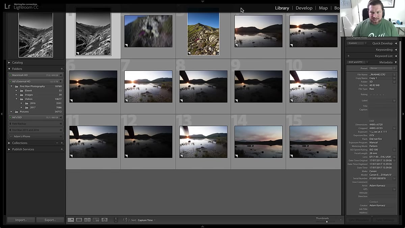Expand the Pictures folder arrow
This screenshot has width=405, height=228.
(11, 112)
